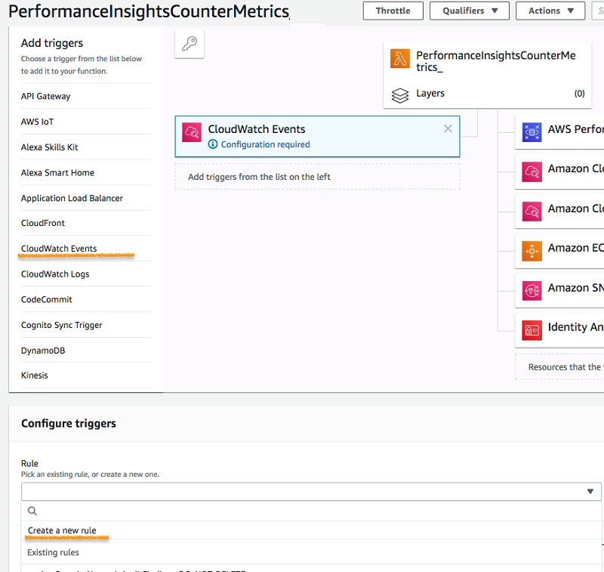Viewport: 604px width, 572px height.
Task: Select the Application Load Balancer trigger
Action: 72,198
